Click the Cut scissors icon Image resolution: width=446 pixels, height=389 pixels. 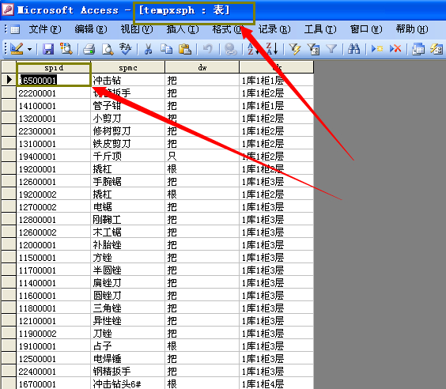click(148, 49)
